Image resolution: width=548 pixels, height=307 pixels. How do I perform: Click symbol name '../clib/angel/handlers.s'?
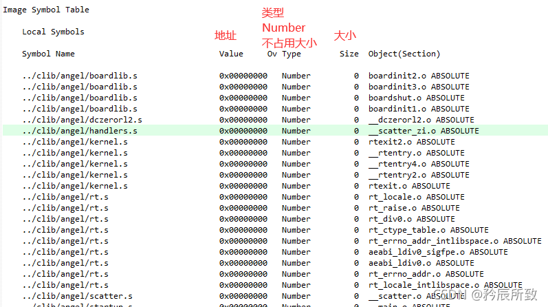tap(80, 131)
